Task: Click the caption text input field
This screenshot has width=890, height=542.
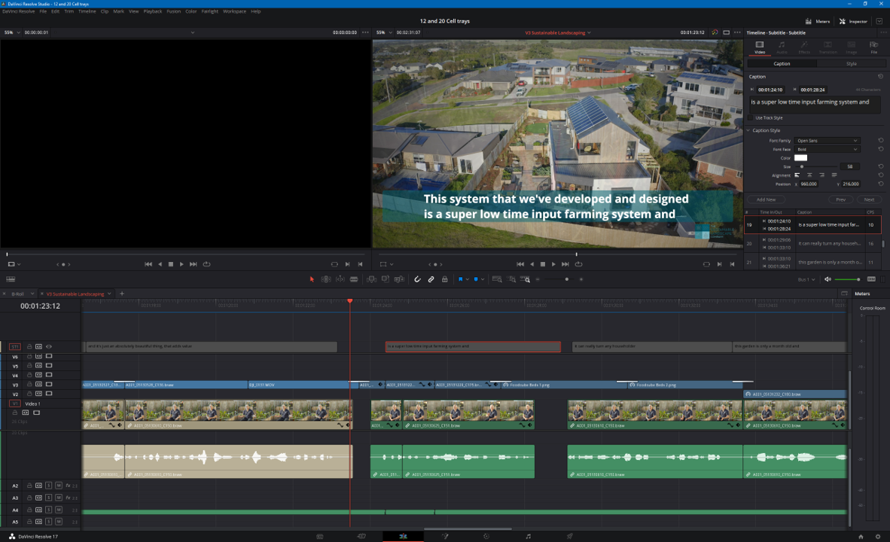Action: (x=813, y=103)
